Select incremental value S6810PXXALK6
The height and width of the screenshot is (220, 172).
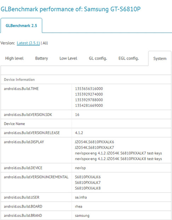tap(88, 177)
